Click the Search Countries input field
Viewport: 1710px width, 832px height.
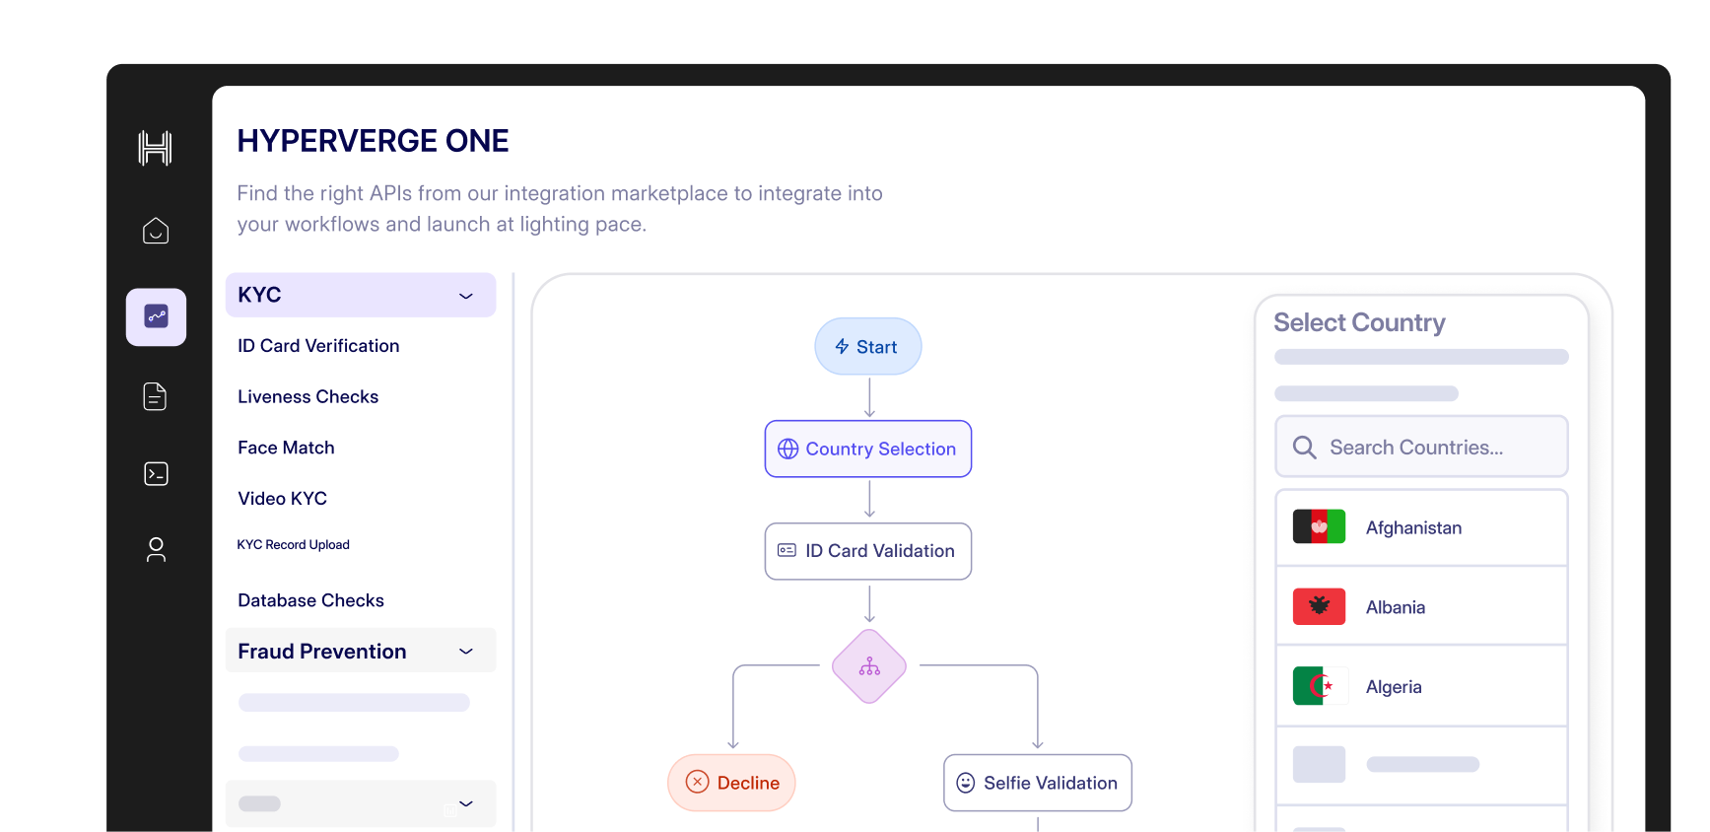pyautogui.click(x=1421, y=447)
